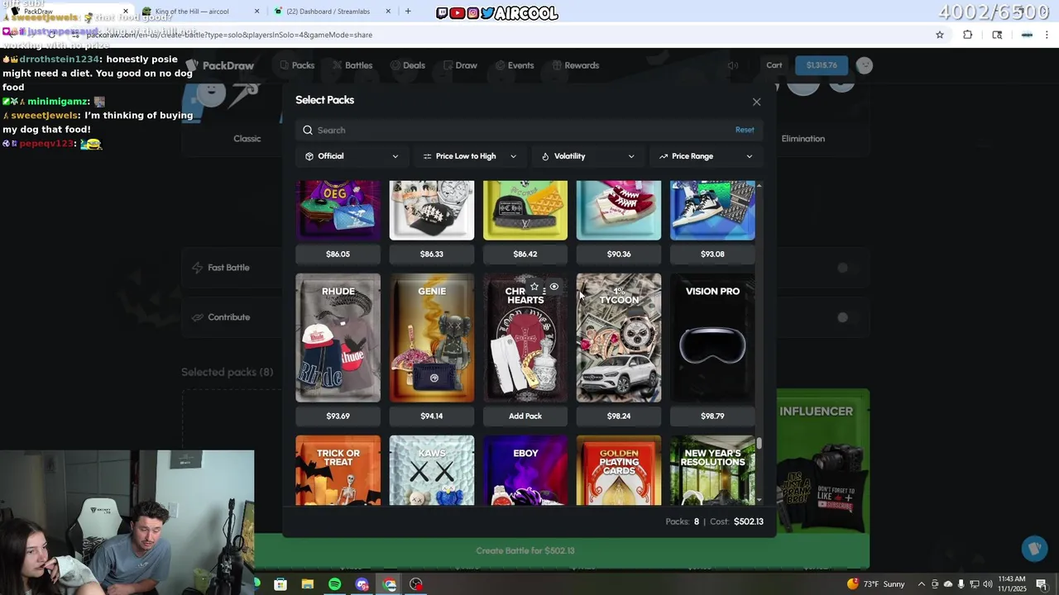Click the $93.08 pack price label

point(712,254)
